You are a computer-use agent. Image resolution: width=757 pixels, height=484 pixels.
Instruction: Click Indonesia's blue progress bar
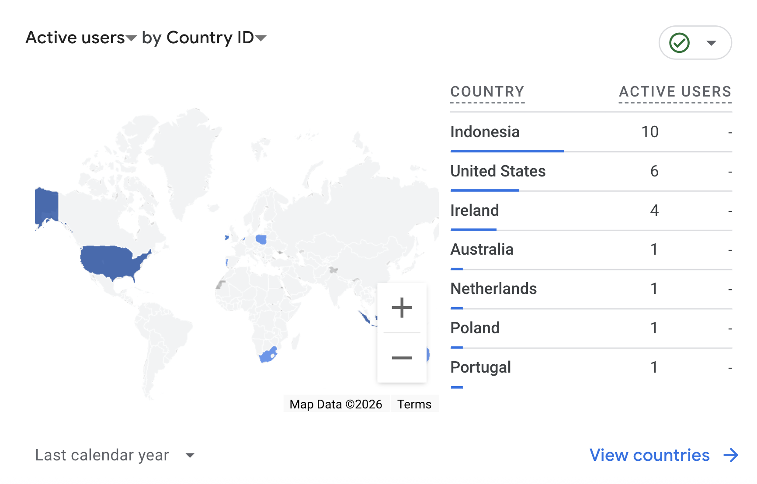[507, 152]
